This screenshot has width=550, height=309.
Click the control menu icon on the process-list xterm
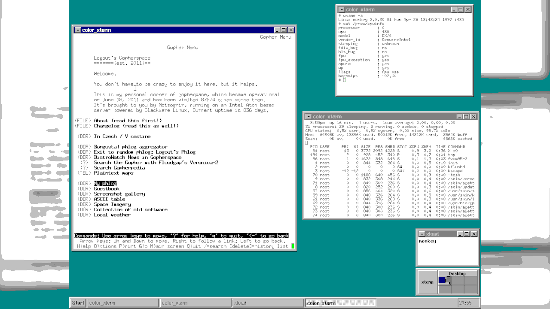coord(309,116)
